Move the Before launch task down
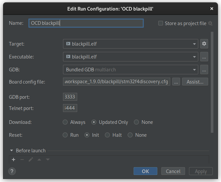Viewport: 221px width, 182px height. click(48, 160)
